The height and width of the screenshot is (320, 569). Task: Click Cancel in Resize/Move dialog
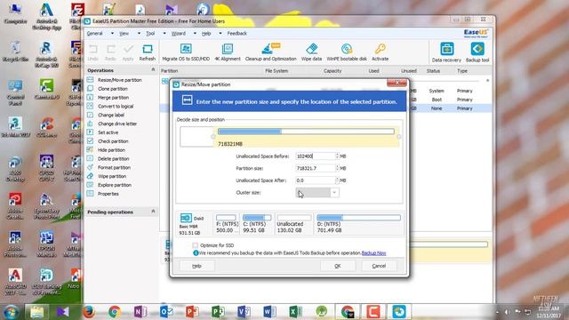tap(379, 266)
